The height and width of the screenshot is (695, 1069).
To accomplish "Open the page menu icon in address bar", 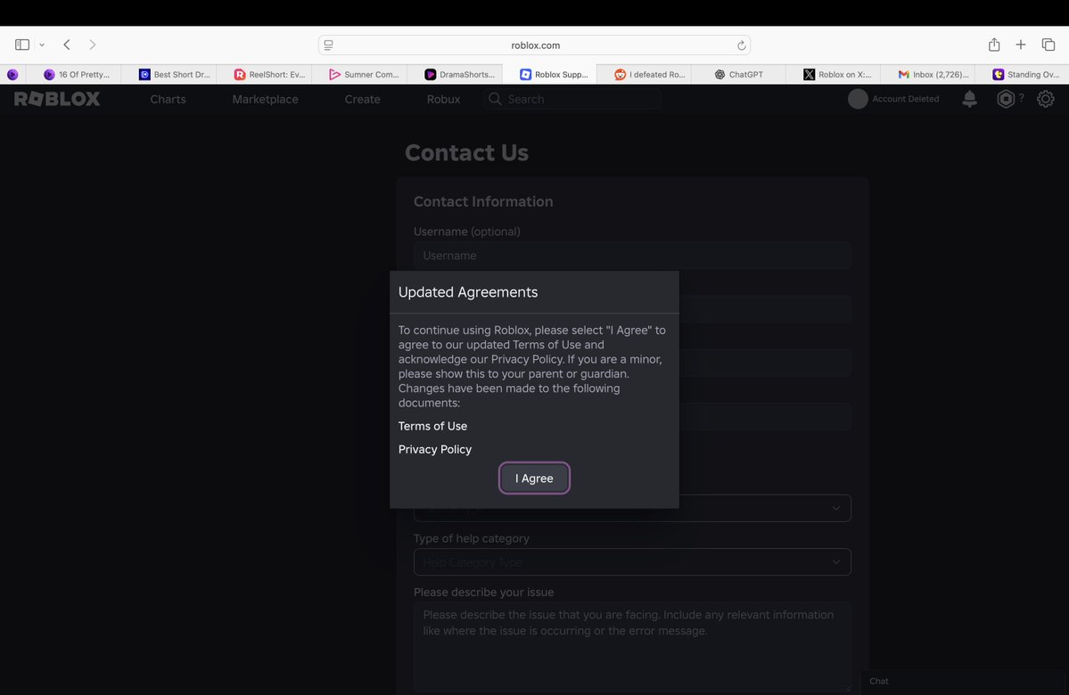I will (x=329, y=45).
